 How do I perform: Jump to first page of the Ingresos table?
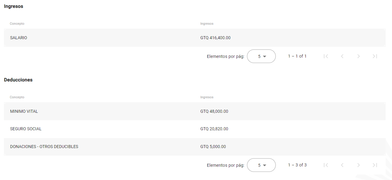[326, 56]
